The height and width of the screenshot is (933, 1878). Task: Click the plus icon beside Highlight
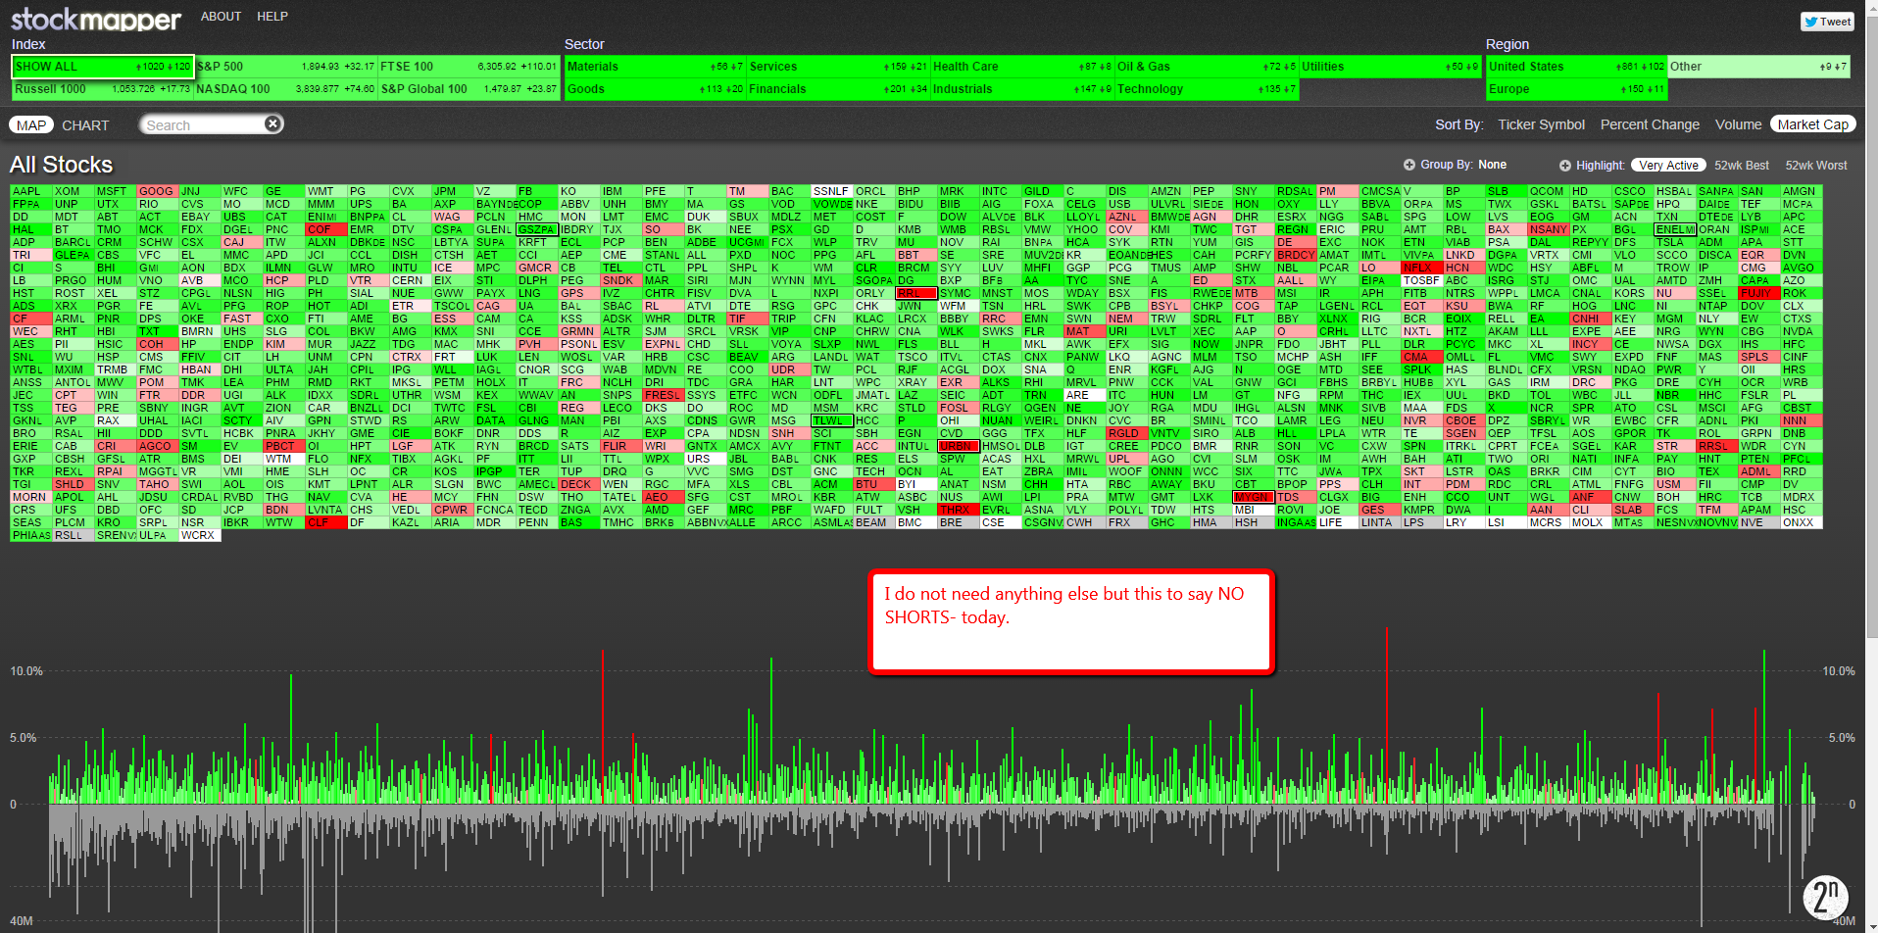coord(1565,166)
